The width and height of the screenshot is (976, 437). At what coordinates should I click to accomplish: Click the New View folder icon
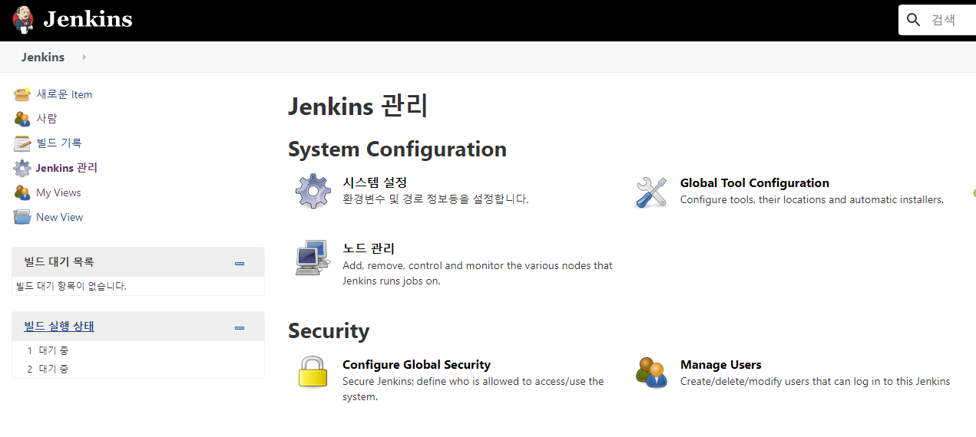22,217
